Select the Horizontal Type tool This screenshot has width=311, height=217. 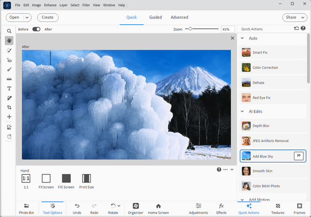coord(9,89)
